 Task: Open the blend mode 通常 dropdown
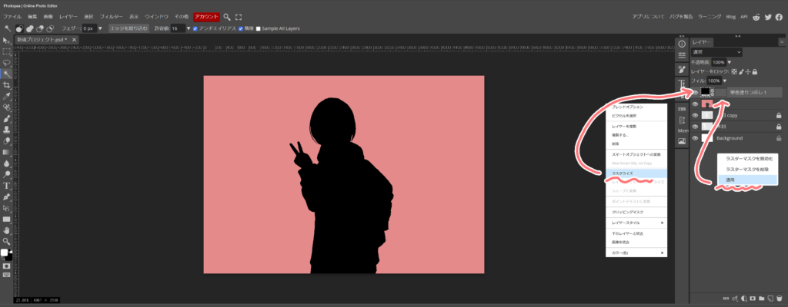716,51
